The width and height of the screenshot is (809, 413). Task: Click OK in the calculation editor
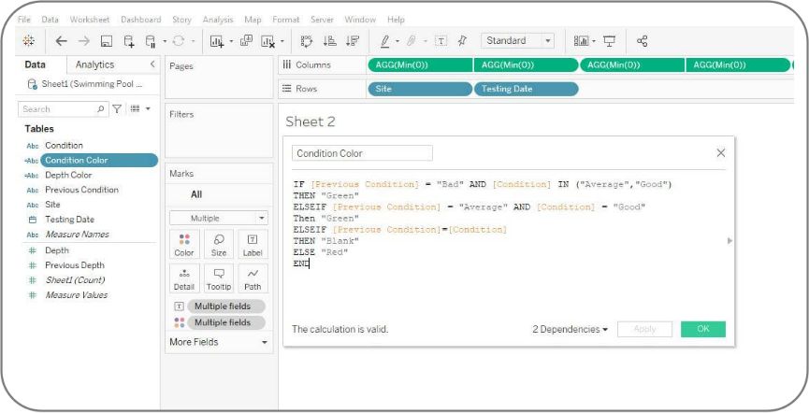click(703, 329)
